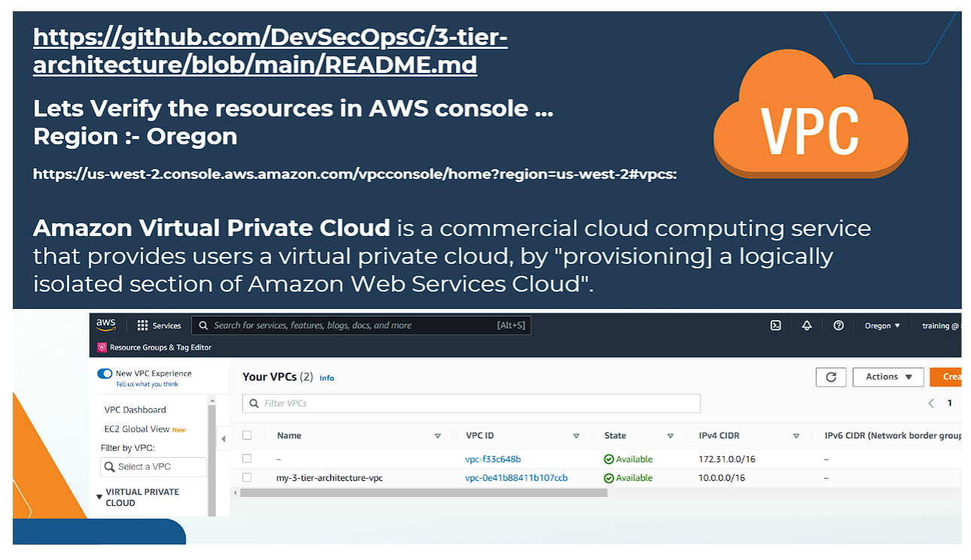Screen dimensions: 971x560
Task: Click IPv6 CIDR column header
Action: coord(893,436)
